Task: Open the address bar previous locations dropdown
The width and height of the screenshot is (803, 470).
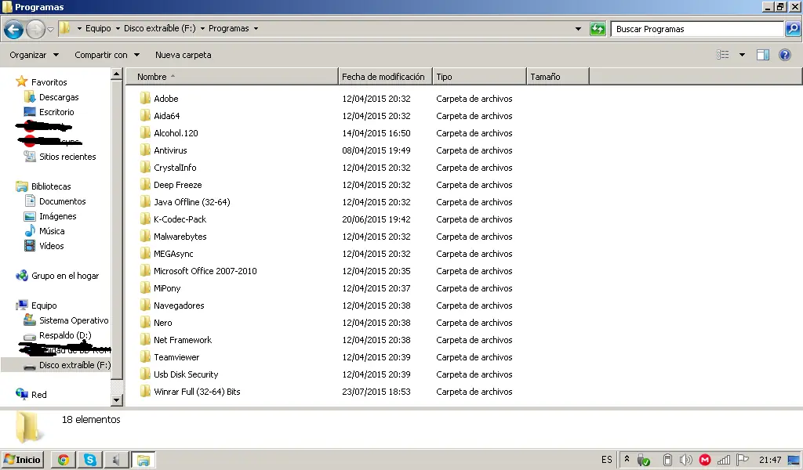Action: tap(578, 29)
